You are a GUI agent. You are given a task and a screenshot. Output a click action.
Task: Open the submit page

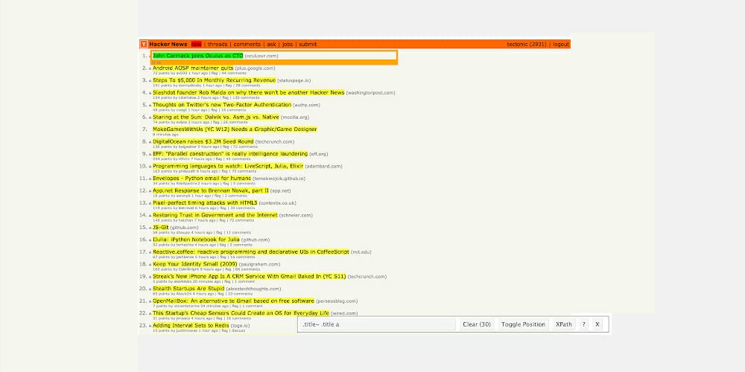(x=308, y=44)
